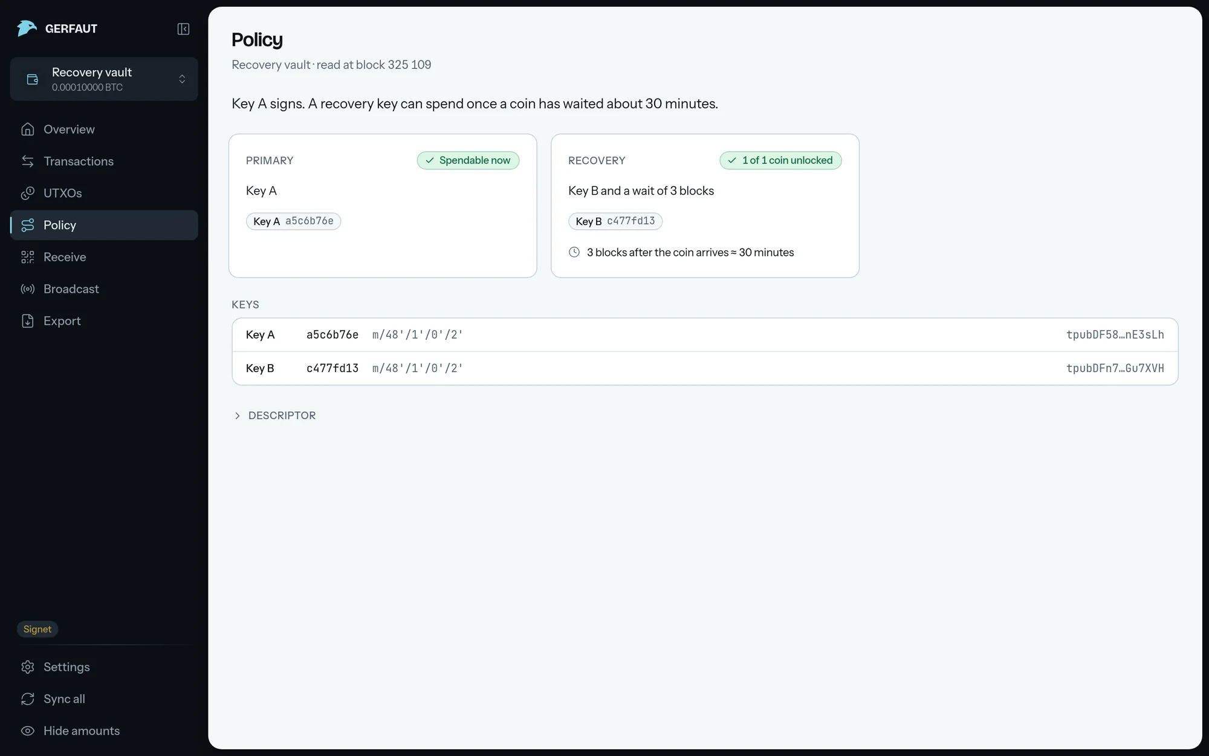This screenshot has width=1209, height=756.
Task: Click the Key B c477fd13 chip
Action: click(615, 221)
